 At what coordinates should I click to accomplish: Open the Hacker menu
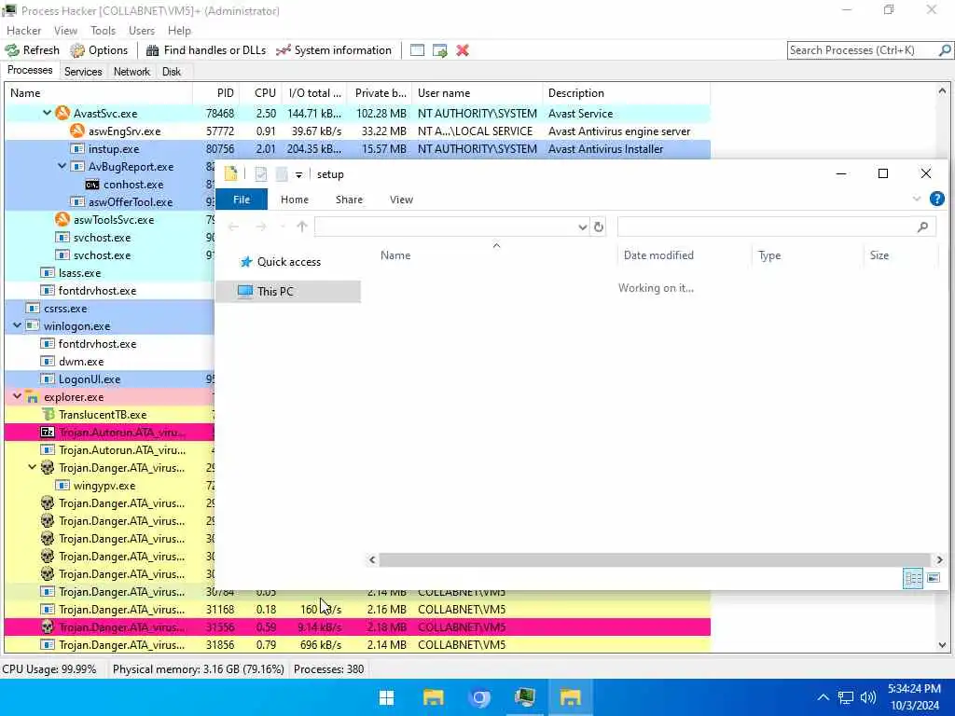[23, 31]
